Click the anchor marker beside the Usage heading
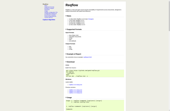 (x=66, y=97)
